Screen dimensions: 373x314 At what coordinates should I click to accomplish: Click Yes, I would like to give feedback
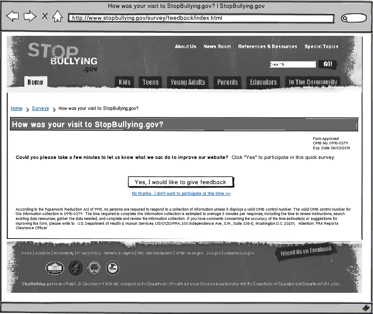click(181, 182)
